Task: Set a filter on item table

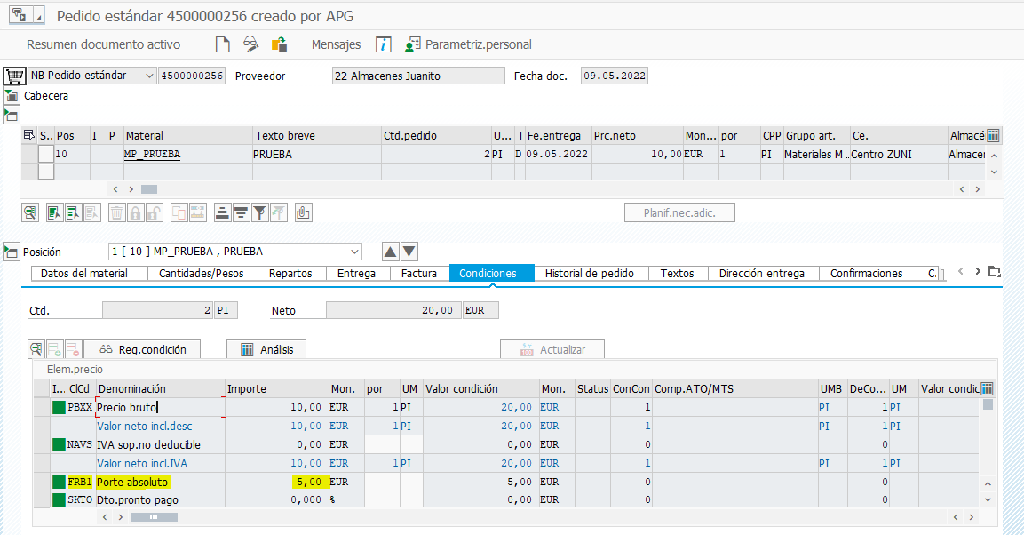Action: 260,212
